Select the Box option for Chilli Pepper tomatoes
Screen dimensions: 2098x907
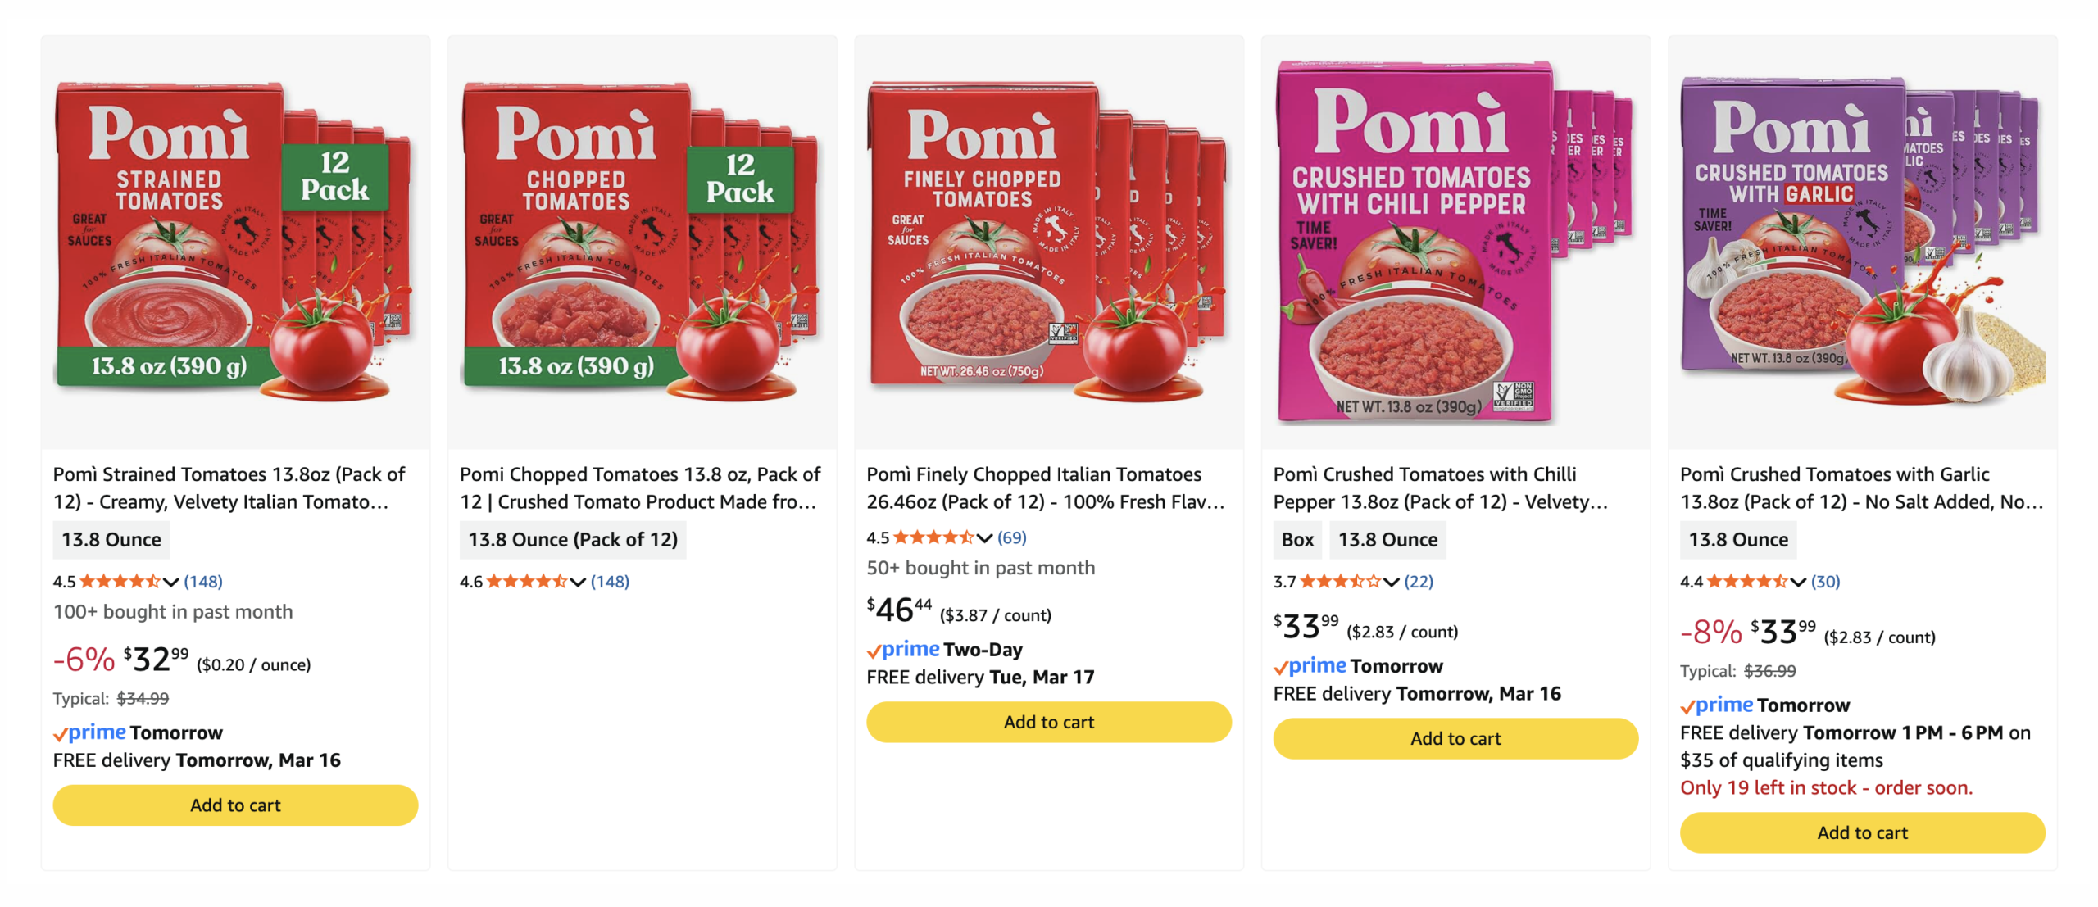pyautogui.click(x=1296, y=539)
